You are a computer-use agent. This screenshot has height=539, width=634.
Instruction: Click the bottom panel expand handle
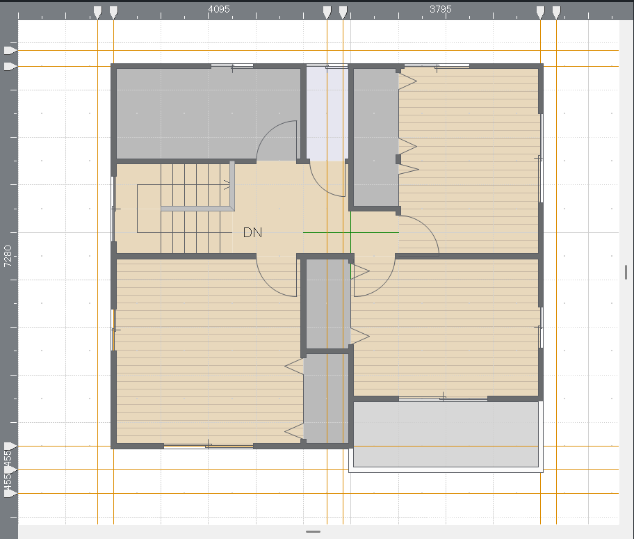[313, 532]
